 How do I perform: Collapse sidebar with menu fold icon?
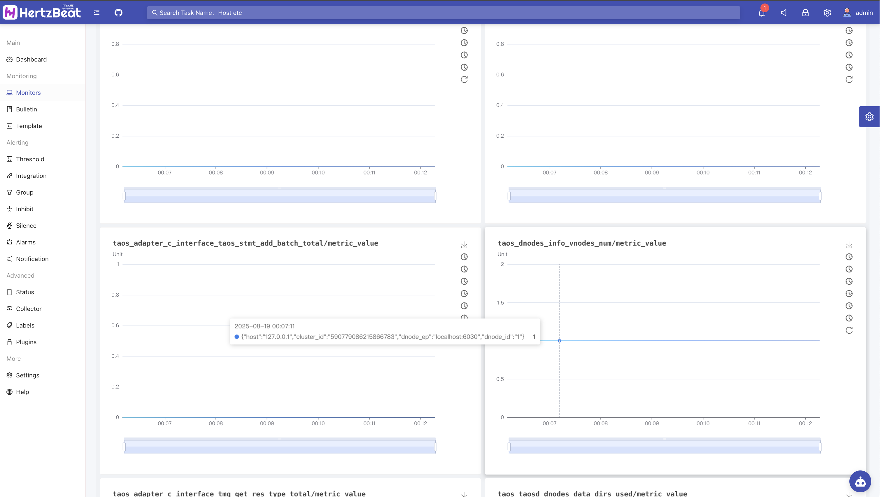[x=97, y=13]
